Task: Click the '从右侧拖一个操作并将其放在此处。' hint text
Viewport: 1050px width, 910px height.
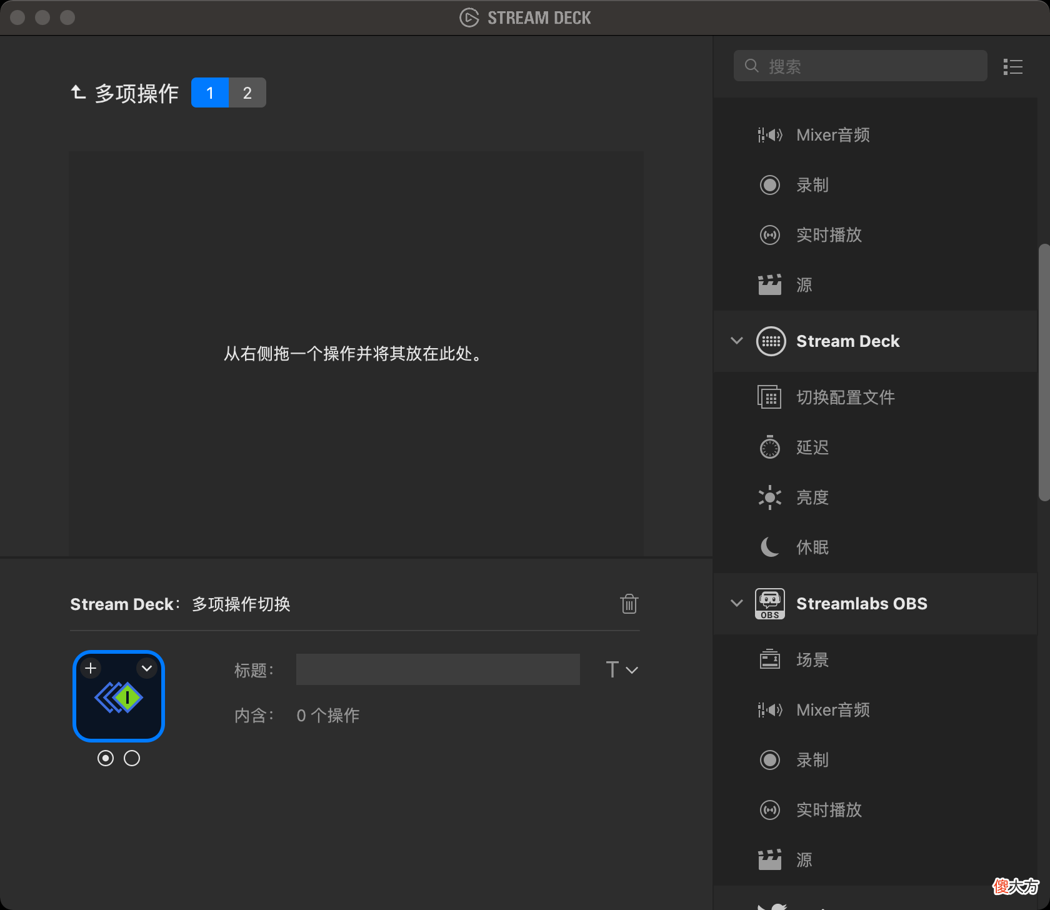Action: [354, 354]
